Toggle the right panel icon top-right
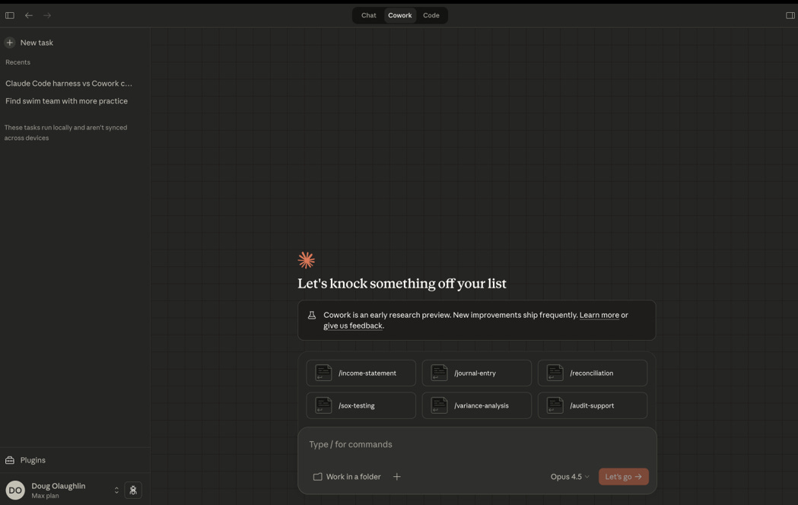The image size is (798, 505). click(790, 14)
